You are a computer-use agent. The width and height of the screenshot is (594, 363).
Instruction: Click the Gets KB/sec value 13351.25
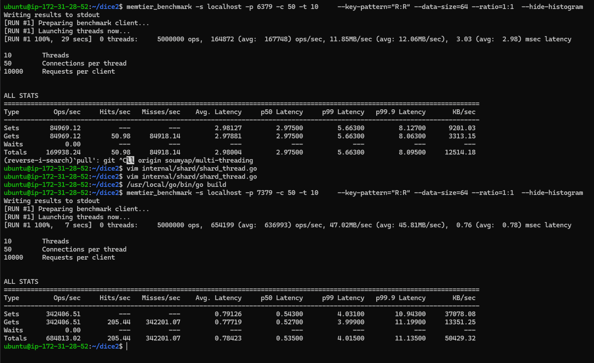(x=460, y=322)
